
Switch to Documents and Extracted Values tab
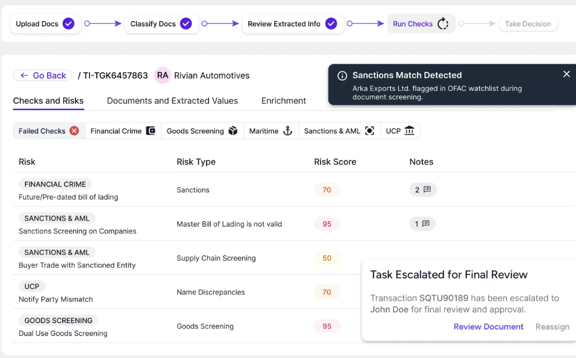click(x=172, y=101)
